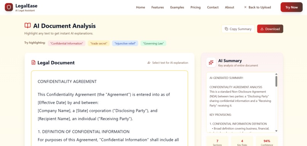Click the "KEY PROVISIONS:" text in summary

(221, 115)
